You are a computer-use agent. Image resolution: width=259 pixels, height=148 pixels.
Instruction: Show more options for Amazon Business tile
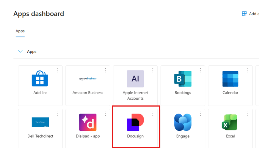pyautogui.click(x=105, y=70)
